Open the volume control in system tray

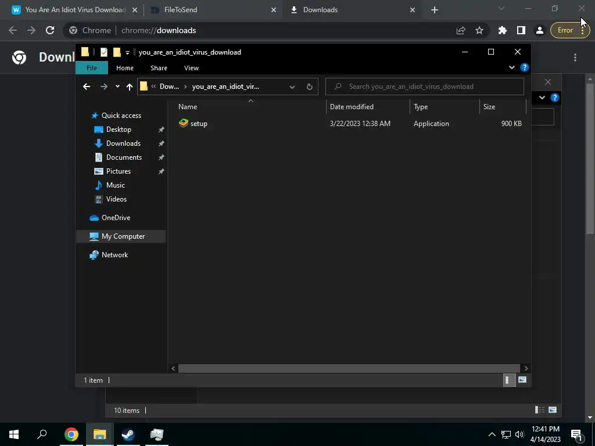(519, 434)
